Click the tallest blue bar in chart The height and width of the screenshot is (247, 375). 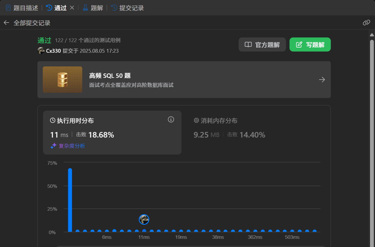(70, 200)
